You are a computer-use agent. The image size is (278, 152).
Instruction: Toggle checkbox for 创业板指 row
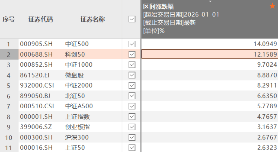pyautogui.click(x=132, y=127)
